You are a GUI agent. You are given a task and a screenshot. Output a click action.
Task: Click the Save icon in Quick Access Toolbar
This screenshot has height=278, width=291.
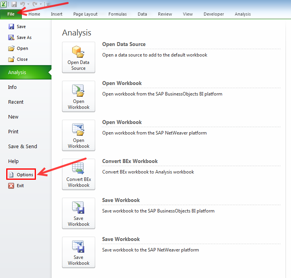tap(14, 4)
